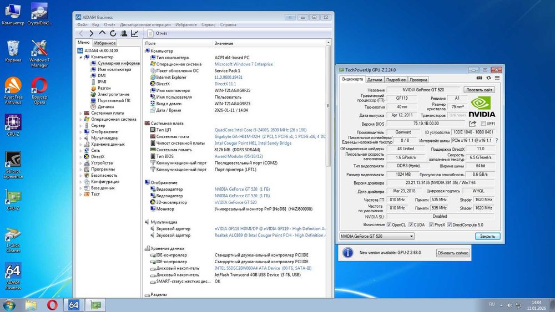This screenshot has height=312, width=555.
Task: Click the AIDA64 details list vertical scrollbar
Action: point(328,106)
